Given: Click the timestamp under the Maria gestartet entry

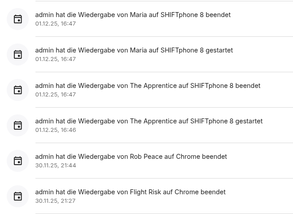Looking at the screenshot, I should click(56, 59).
